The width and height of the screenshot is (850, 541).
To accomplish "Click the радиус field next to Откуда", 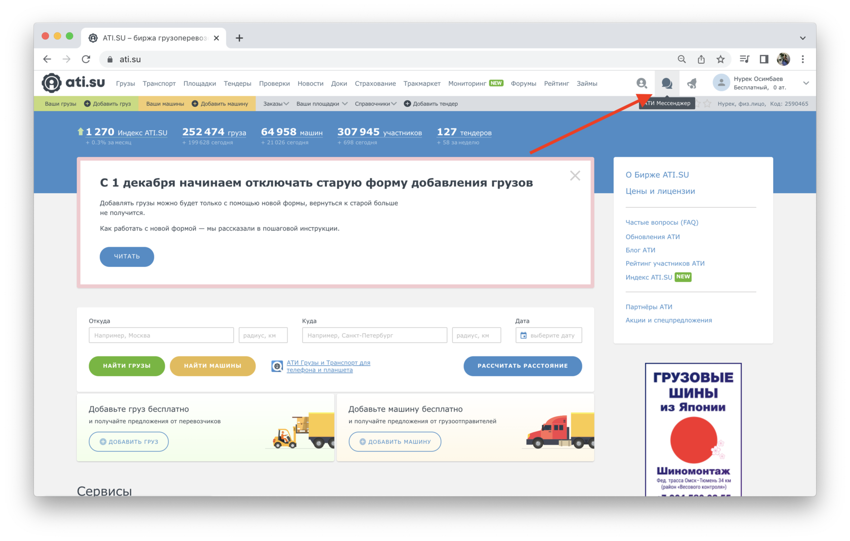I will click(x=263, y=335).
